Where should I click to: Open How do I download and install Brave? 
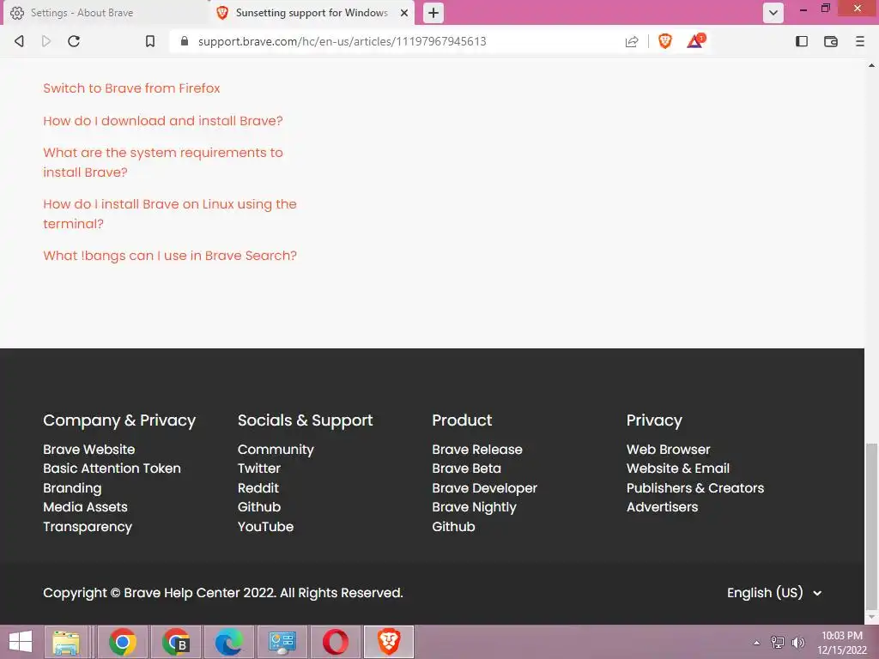click(162, 121)
